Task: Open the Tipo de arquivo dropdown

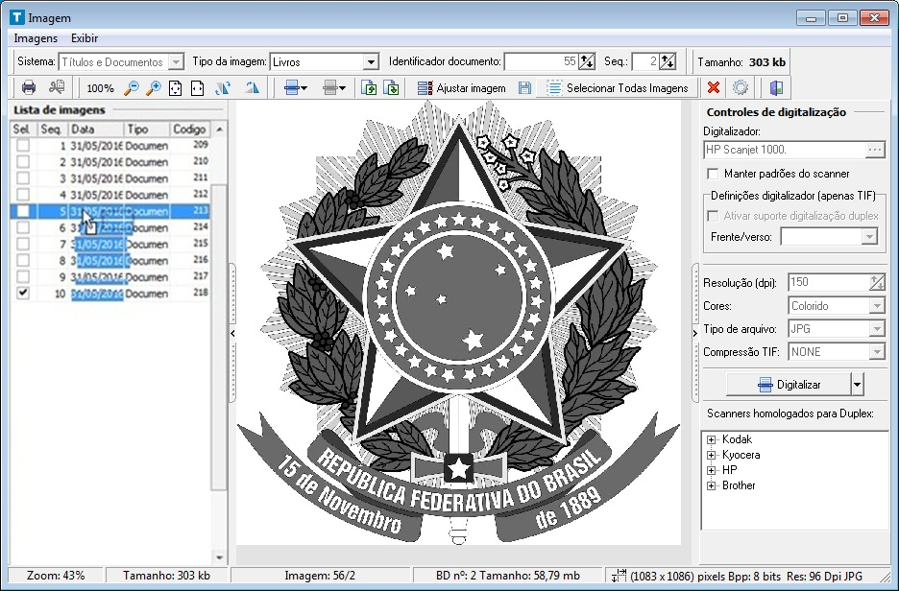Action: [x=877, y=329]
